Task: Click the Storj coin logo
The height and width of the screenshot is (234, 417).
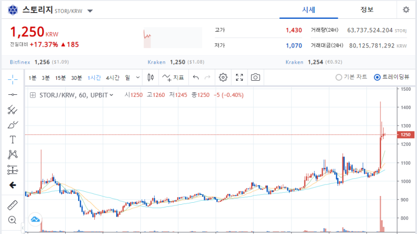Action: pos(13,10)
